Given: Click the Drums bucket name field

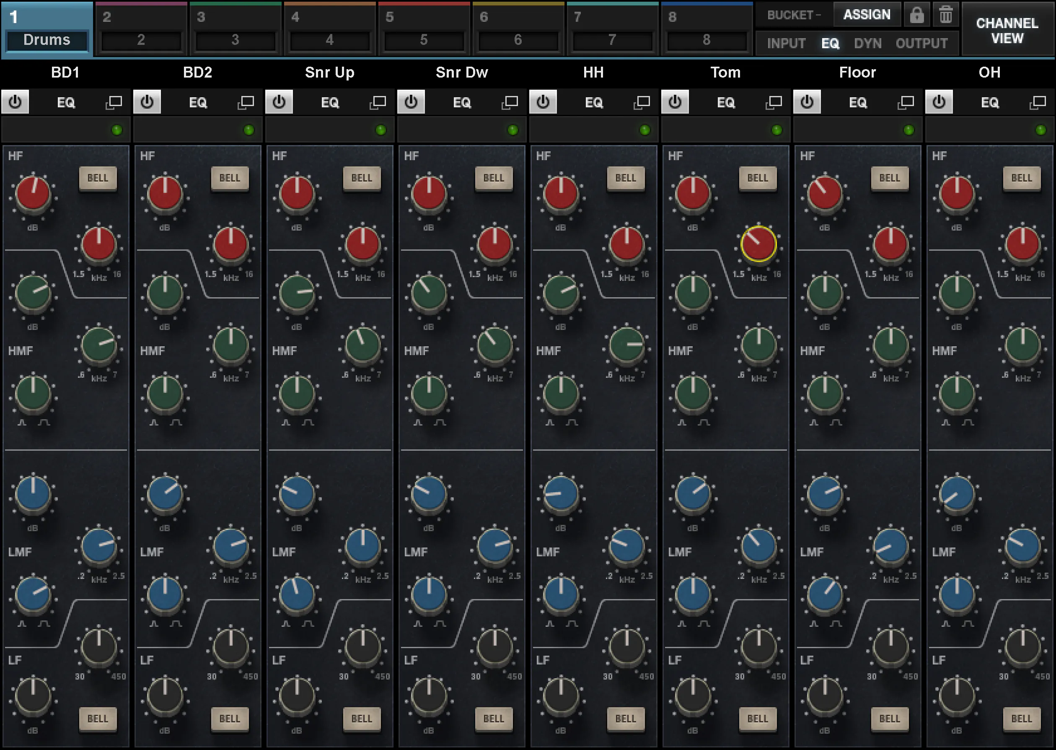Looking at the screenshot, I should (x=47, y=40).
